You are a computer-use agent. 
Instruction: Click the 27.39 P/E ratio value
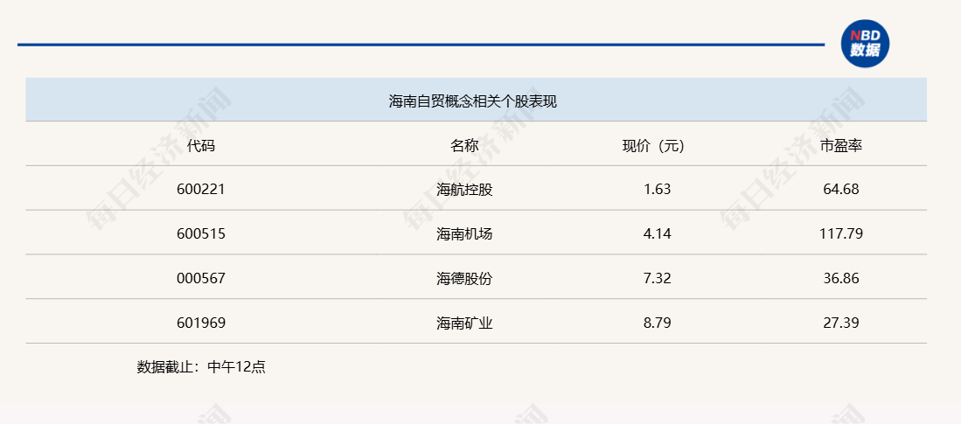click(x=841, y=323)
